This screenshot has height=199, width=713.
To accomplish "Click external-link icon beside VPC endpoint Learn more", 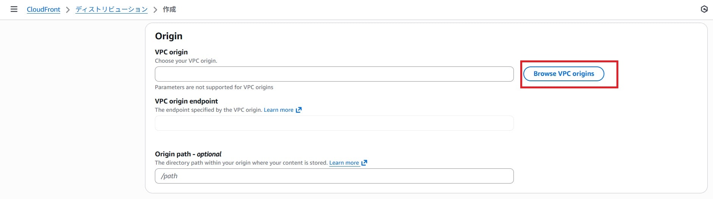I will click(x=299, y=110).
